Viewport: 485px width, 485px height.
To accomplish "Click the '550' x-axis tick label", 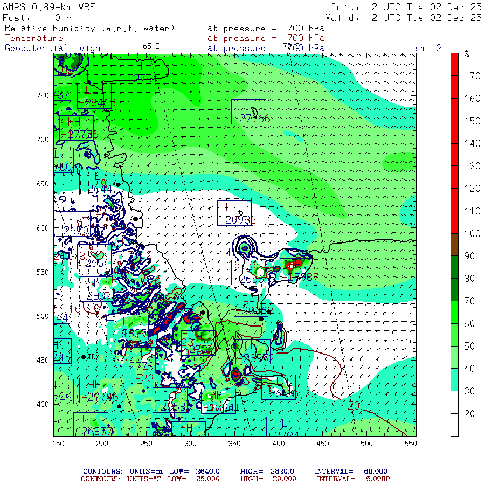I will pos(411,444).
